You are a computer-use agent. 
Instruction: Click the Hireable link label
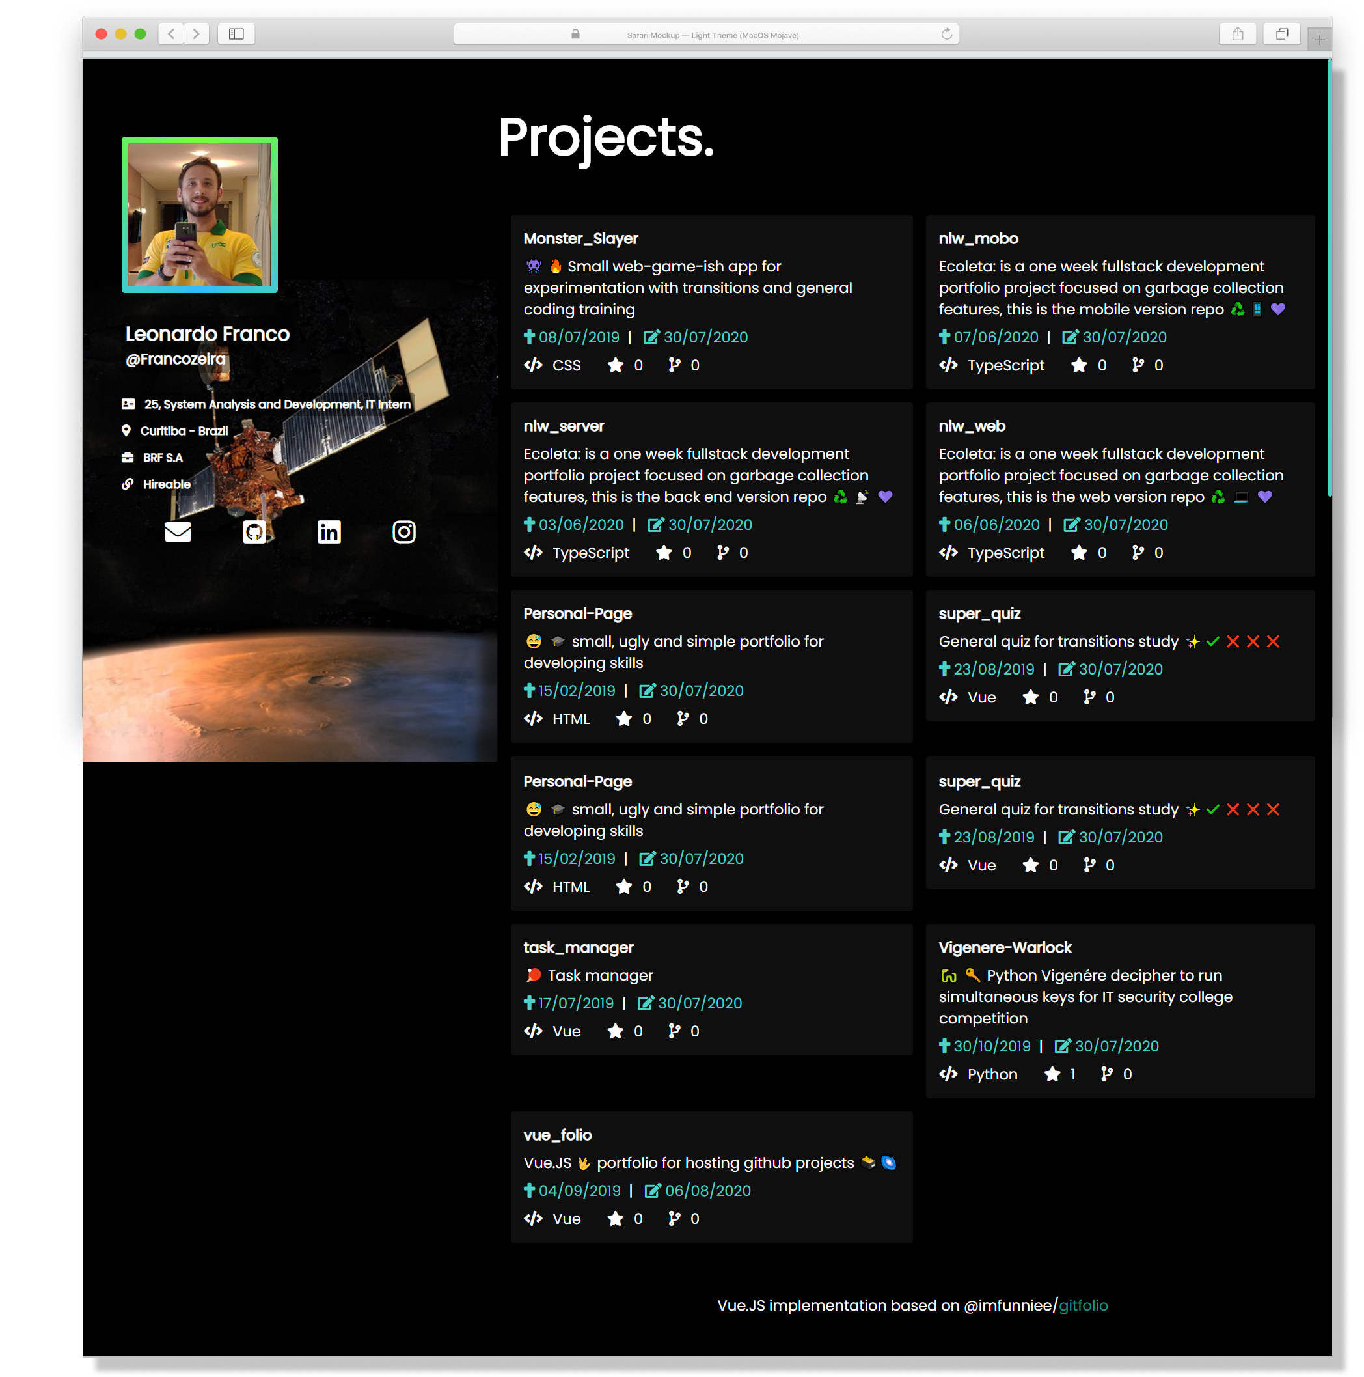167,484
